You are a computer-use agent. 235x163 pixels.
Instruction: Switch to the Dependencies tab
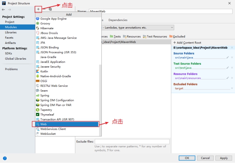118,20
